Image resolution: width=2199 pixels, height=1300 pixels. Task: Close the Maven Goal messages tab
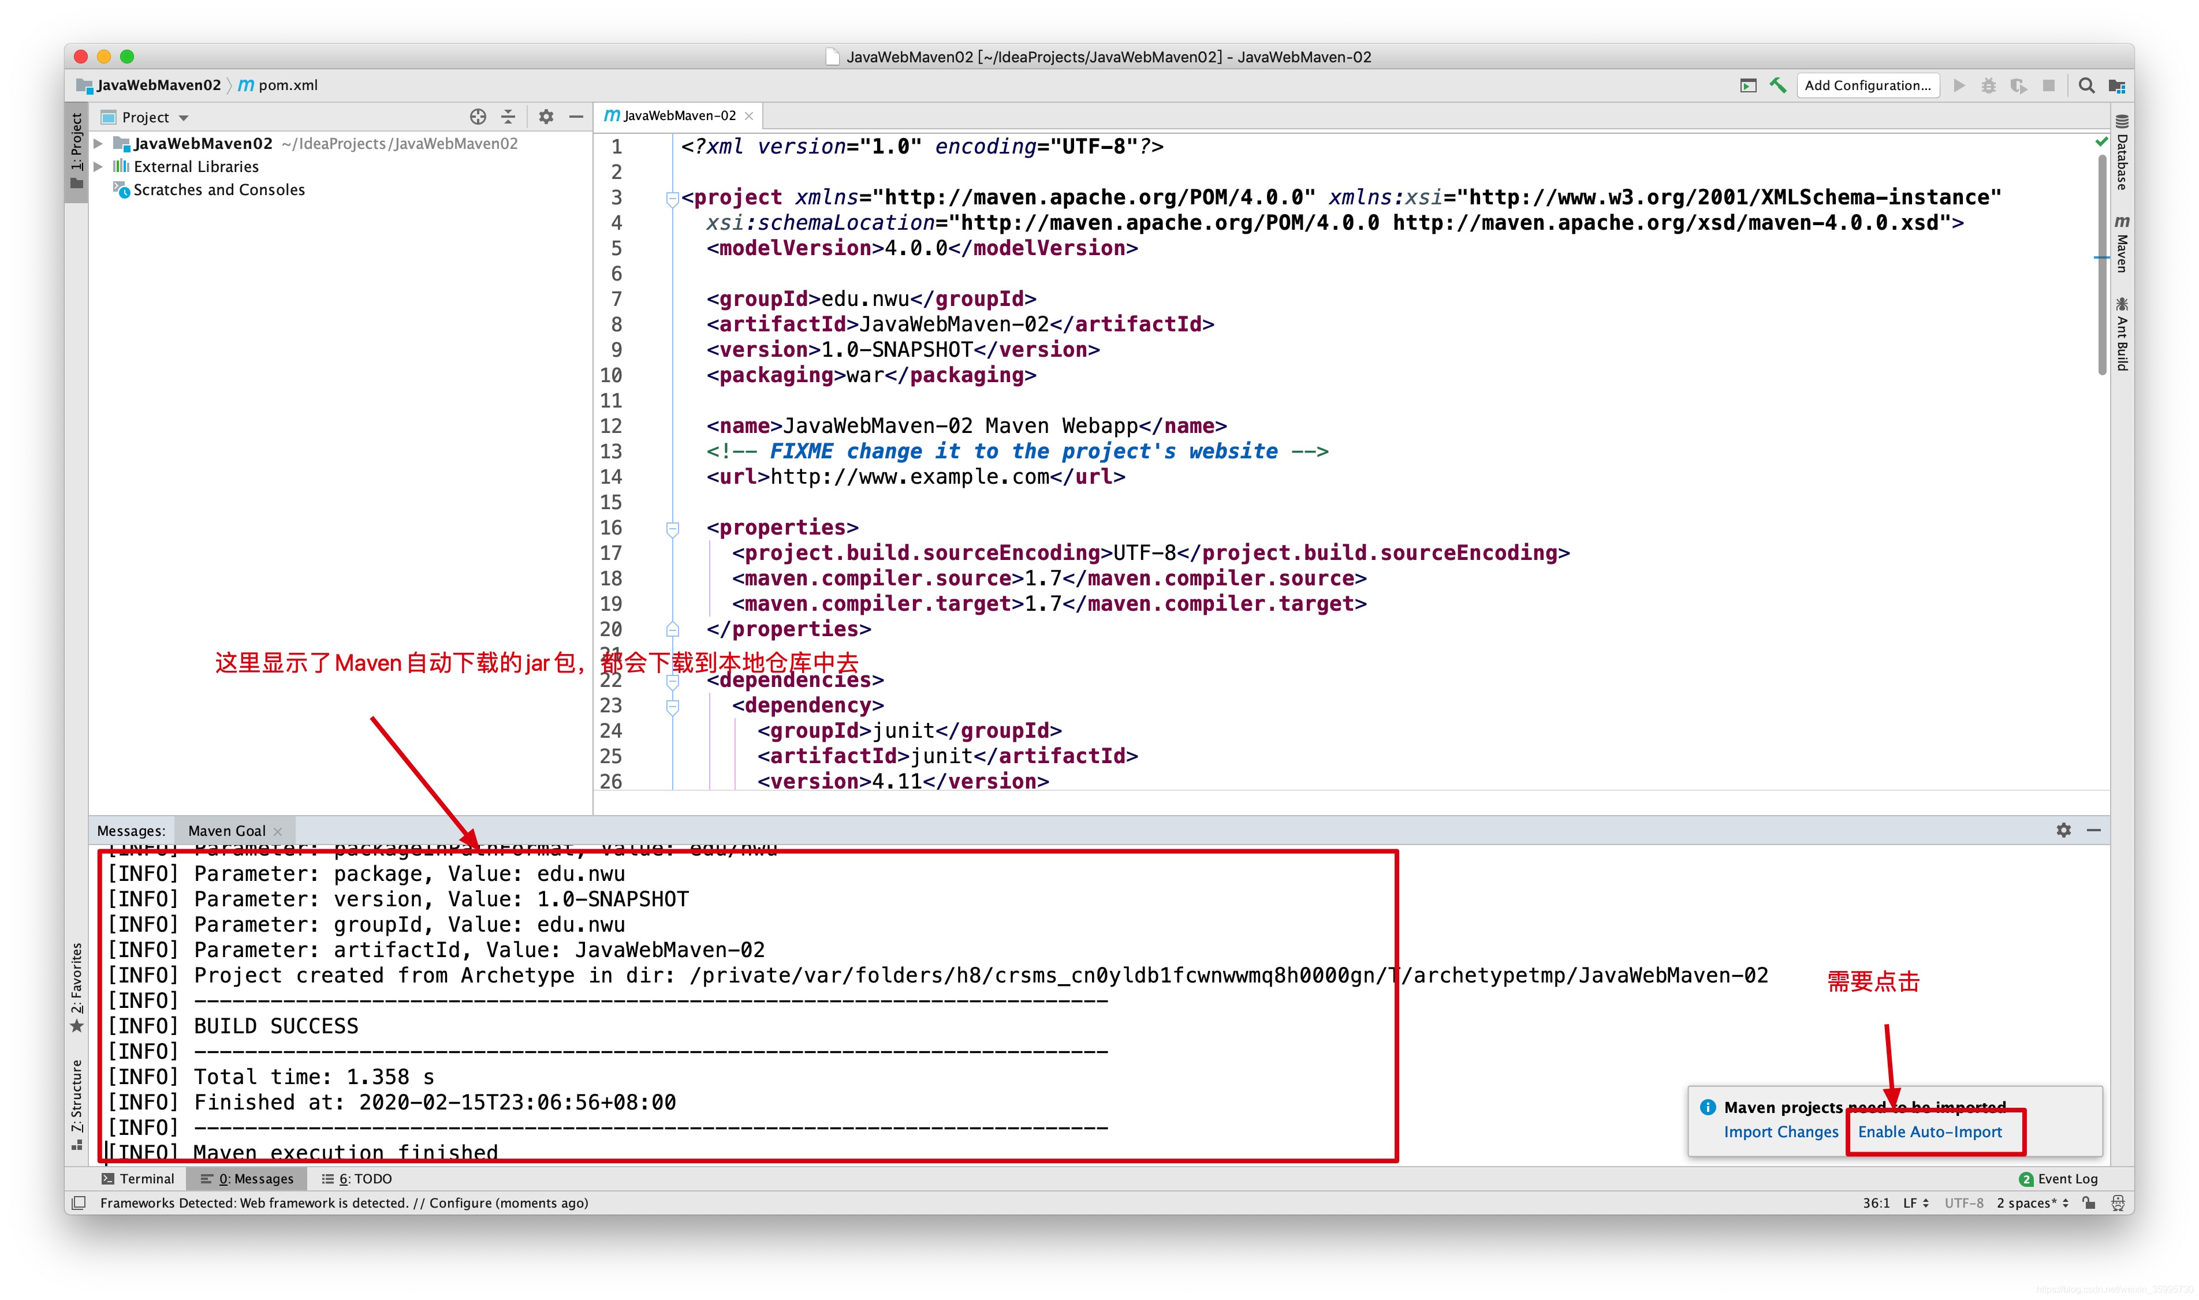[278, 831]
